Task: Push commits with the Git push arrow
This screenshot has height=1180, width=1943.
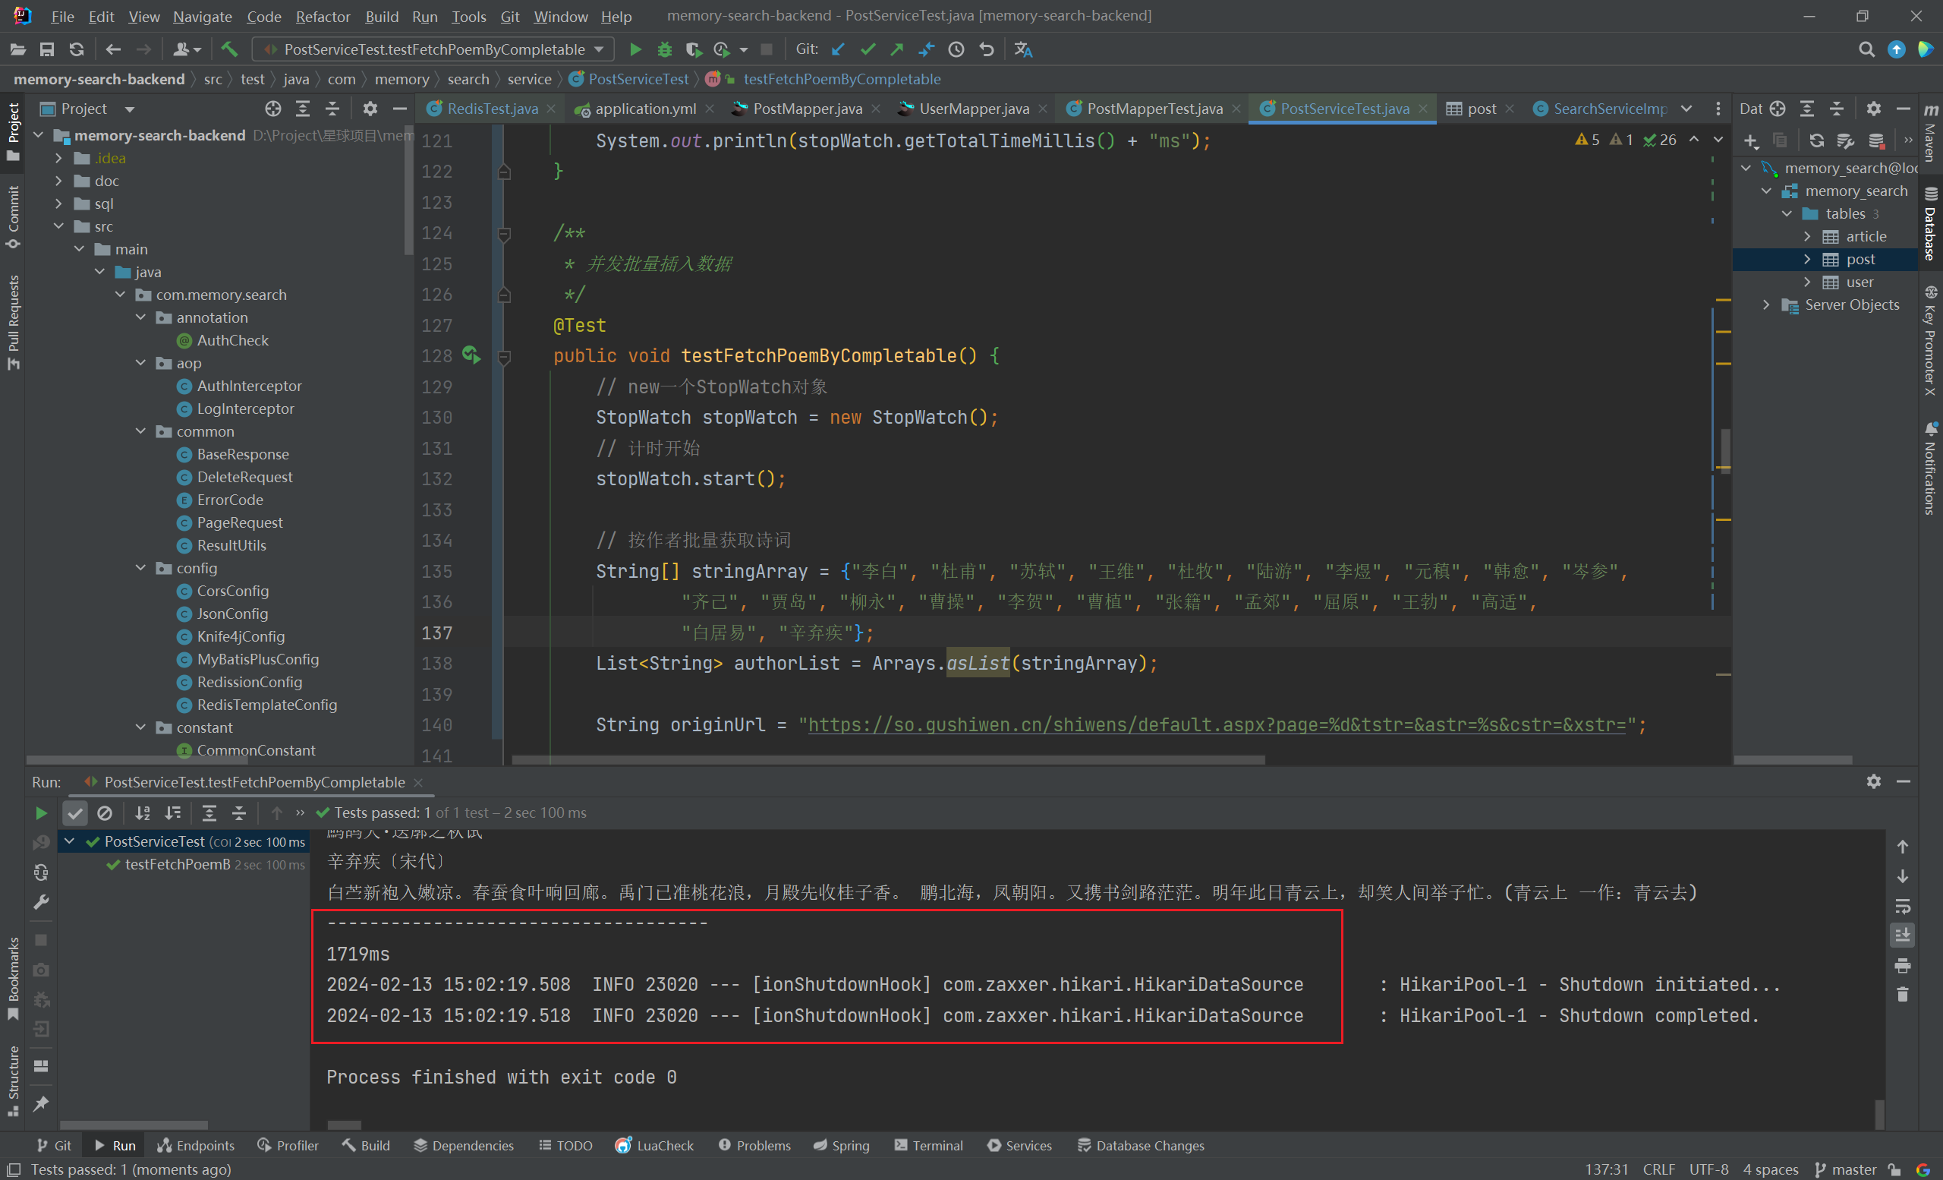Action: 897,49
